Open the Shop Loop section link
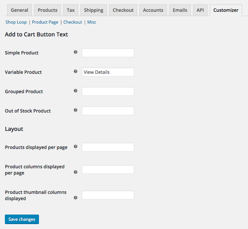 16,22
